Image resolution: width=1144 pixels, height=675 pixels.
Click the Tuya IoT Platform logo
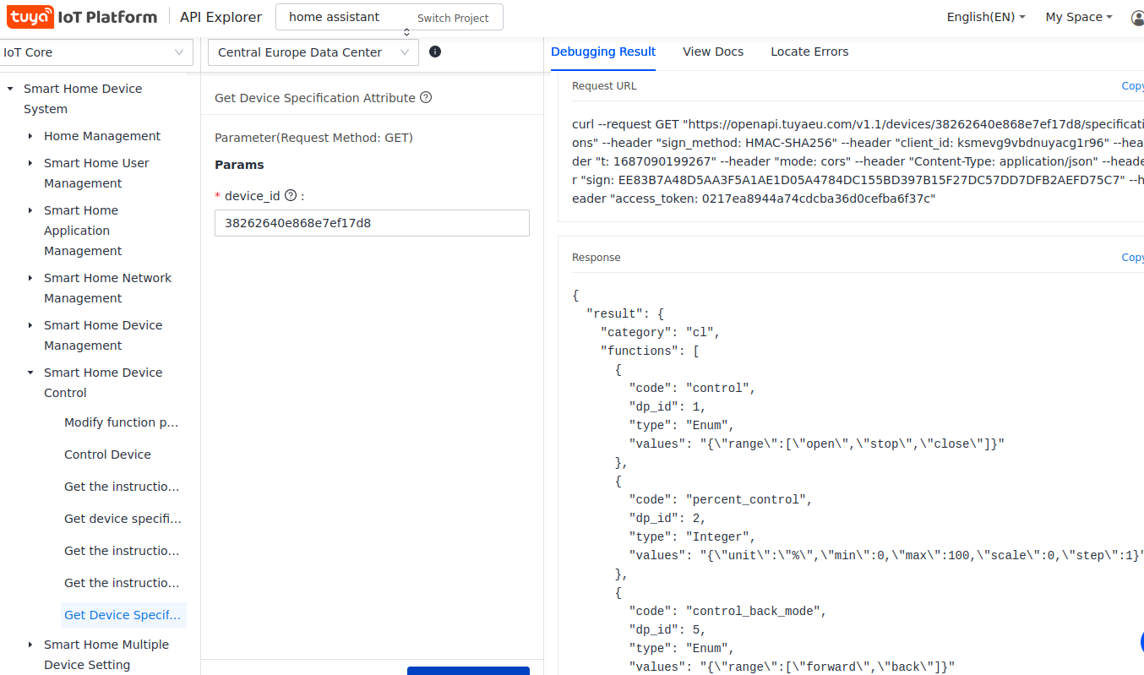coord(83,17)
